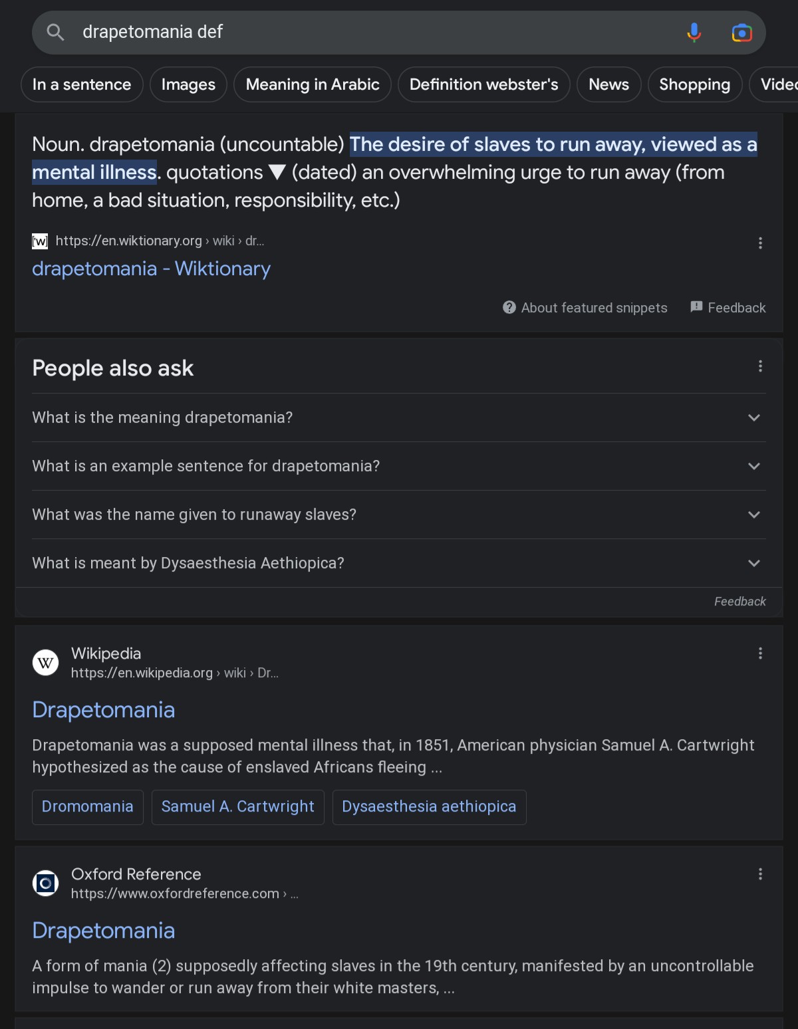The width and height of the screenshot is (798, 1029).
Task: Click the magnifying glass search icon
Action: coord(56,32)
